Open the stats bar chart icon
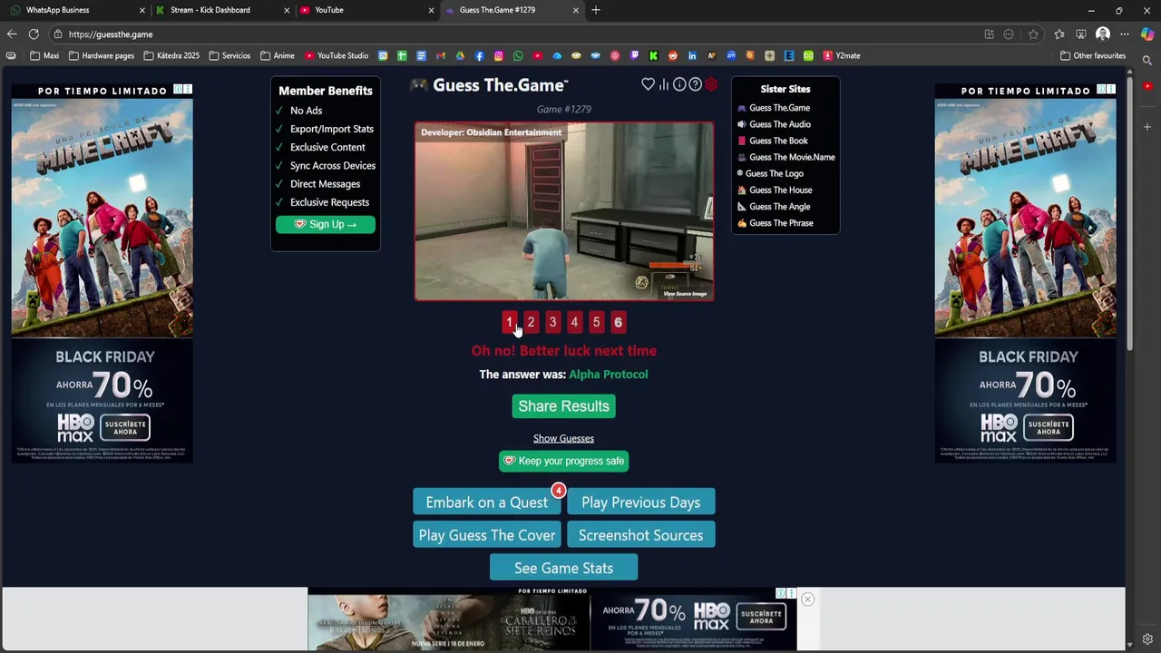Viewport: 1161px width, 653px height. tap(664, 84)
